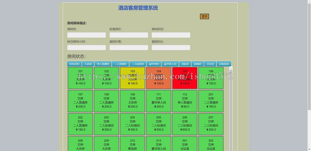Focus the 首段时长 input field
Image resolution: width=311 pixels, height=151 pixels.
171,48
